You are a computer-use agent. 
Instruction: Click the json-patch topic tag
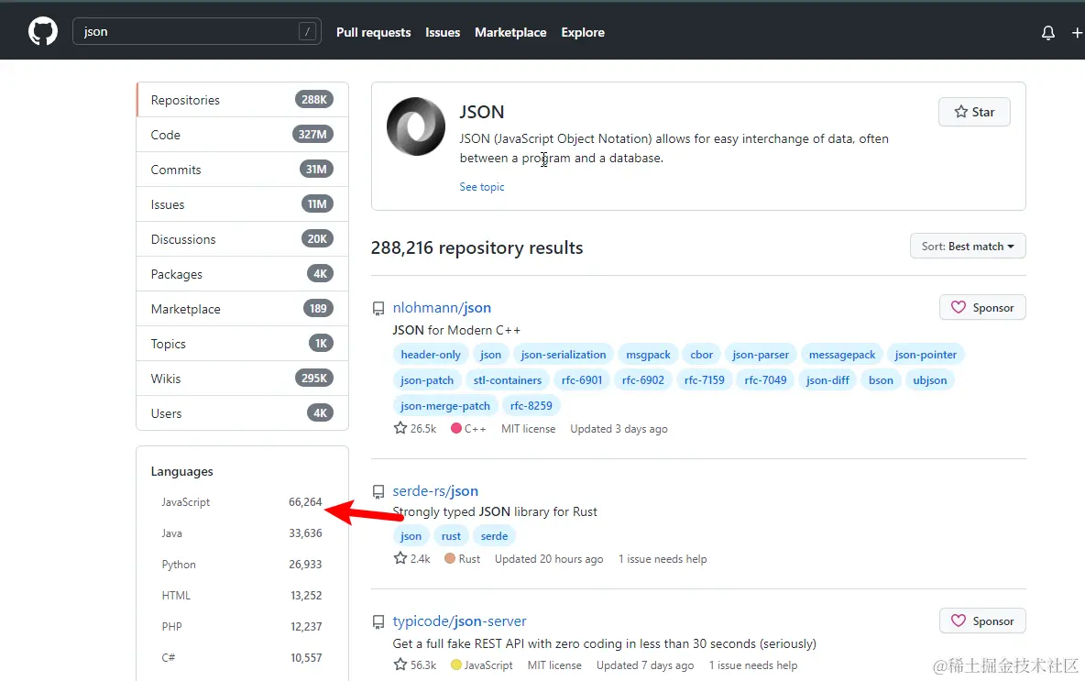point(427,380)
